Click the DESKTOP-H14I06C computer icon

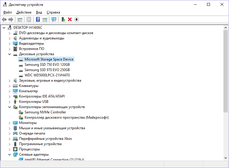click(10, 28)
